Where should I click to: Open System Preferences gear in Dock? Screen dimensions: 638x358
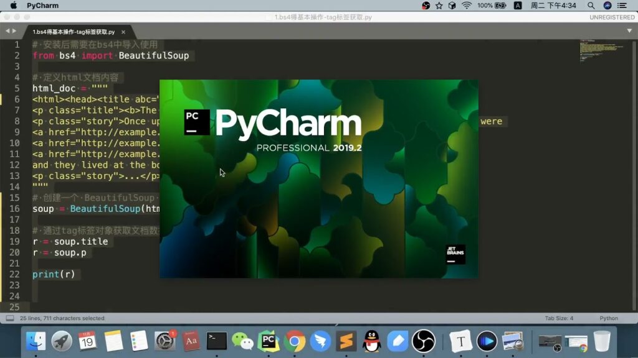point(164,341)
